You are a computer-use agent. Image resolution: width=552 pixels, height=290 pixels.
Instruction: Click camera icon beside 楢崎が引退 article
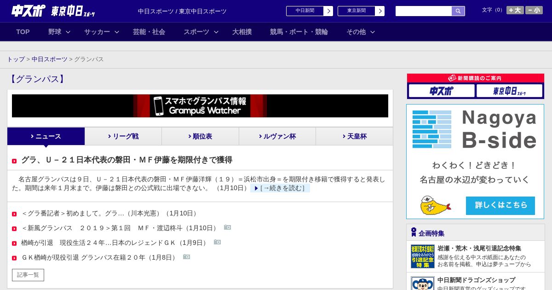tap(217, 242)
